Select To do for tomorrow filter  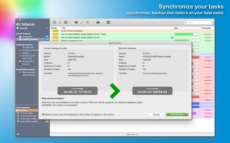[28, 116]
